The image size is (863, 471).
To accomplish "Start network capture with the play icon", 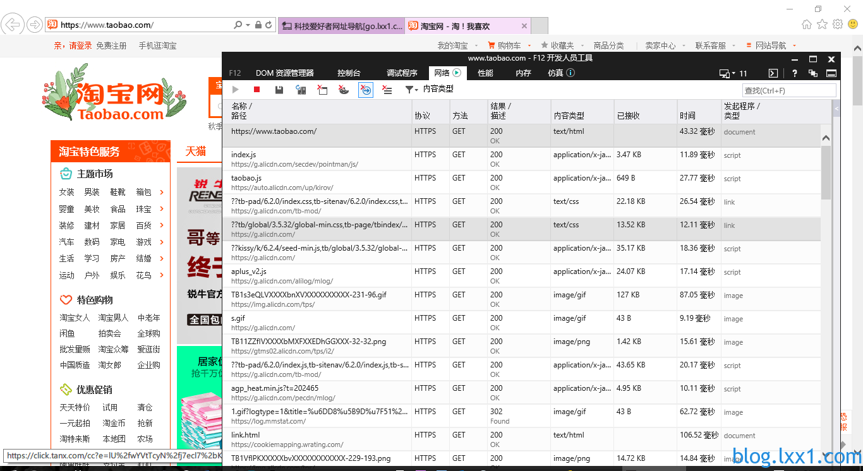I will [x=236, y=90].
